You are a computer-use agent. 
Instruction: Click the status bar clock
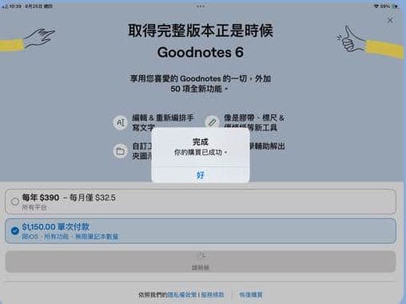[x=15, y=6]
